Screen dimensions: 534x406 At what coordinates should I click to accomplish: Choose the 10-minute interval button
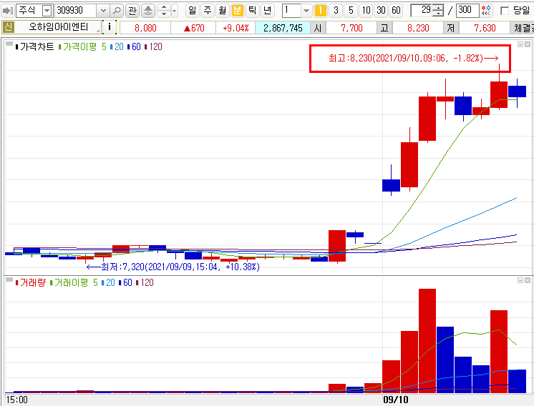coord(366,11)
